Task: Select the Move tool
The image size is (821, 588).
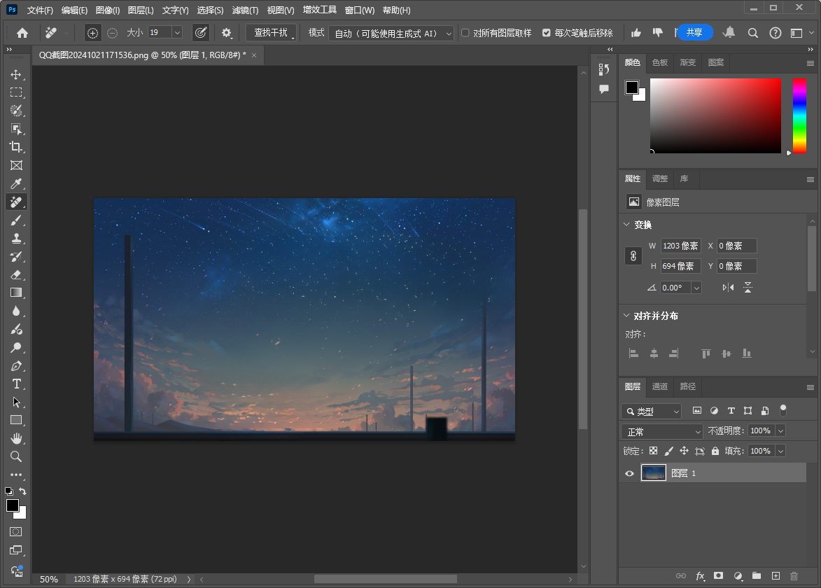Action: coord(16,74)
